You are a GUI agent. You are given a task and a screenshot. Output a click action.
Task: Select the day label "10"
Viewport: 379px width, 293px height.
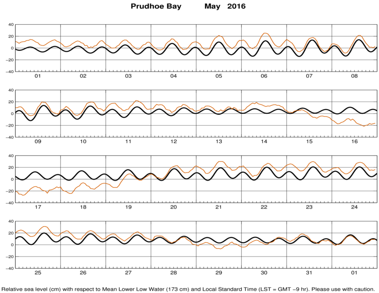83,142
